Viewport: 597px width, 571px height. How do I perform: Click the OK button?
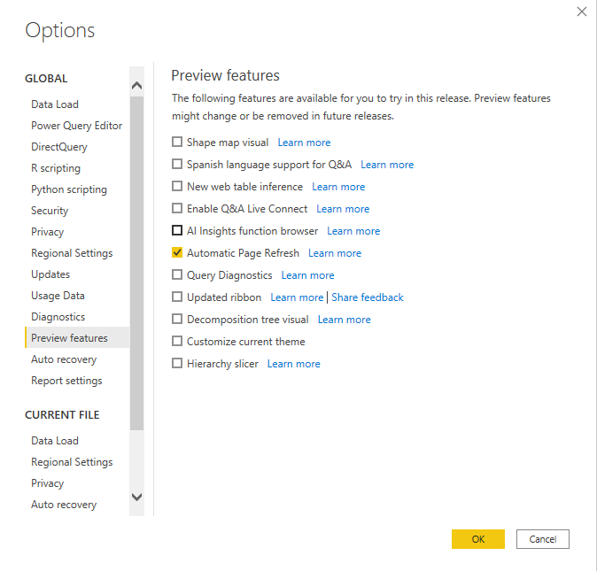pos(477,539)
